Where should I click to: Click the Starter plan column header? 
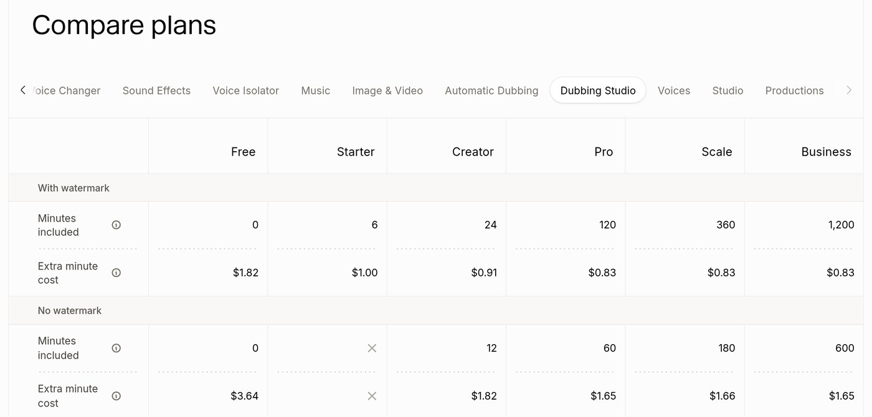pos(356,152)
